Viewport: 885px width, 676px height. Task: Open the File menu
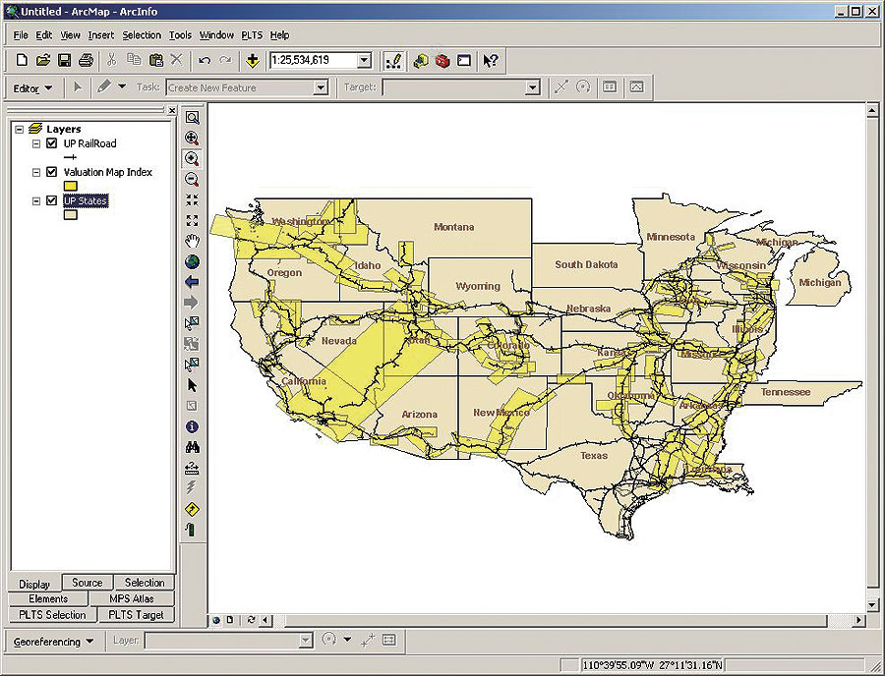click(x=21, y=35)
